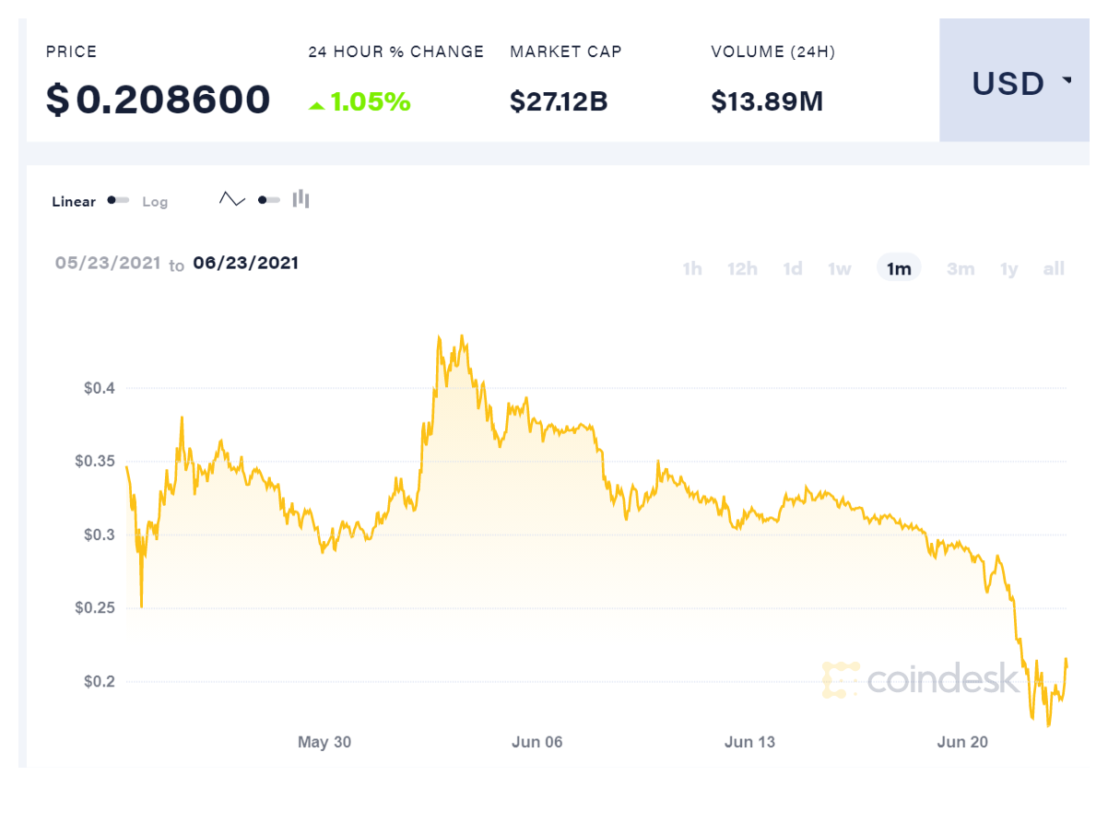Switch scale to Log
1108x823 pixels.
[155, 201]
